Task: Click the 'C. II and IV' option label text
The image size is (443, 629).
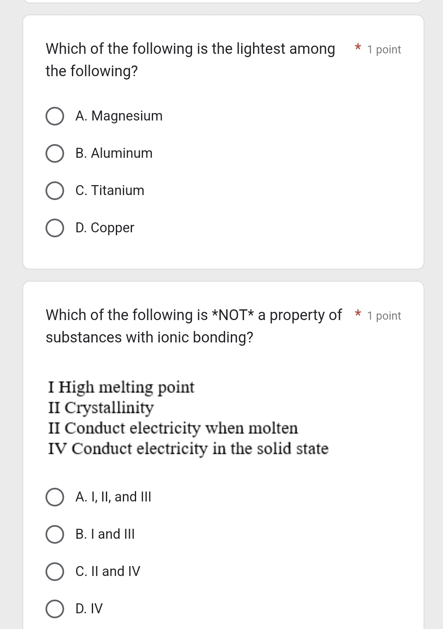Action: coord(108,571)
